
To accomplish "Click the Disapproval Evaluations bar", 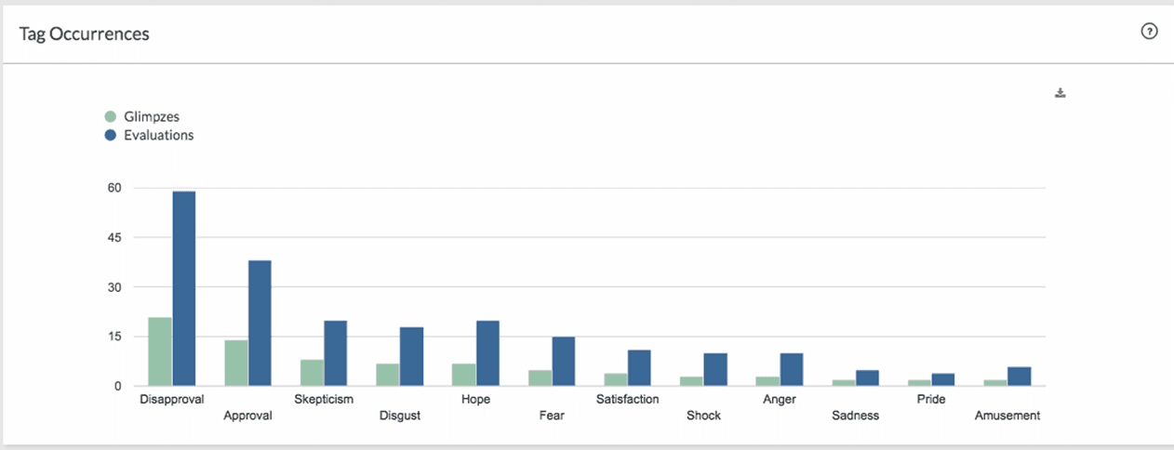I will point(184,288).
